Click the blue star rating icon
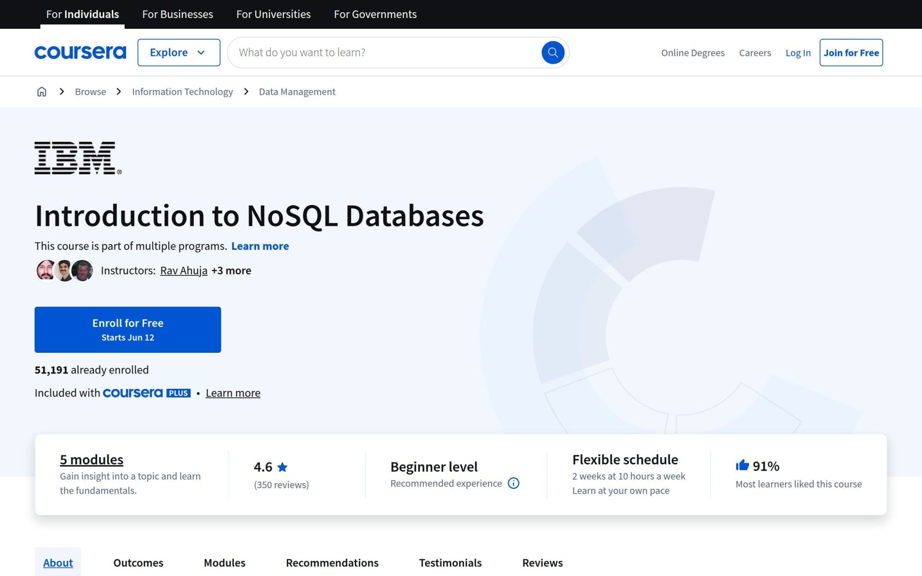 click(282, 467)
